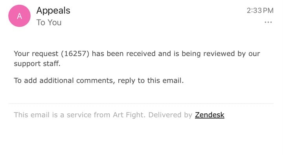Image resolution: width=283 pixels, height=155 pixels.
Task: Click the "support staff." text line
Action: (x=37, y=64)
